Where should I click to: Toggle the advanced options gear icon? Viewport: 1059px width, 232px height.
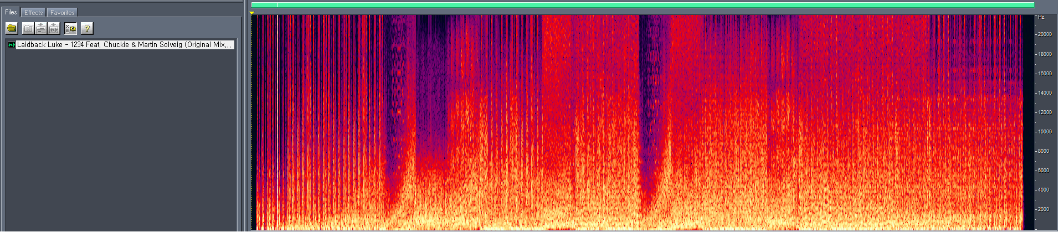point(70,28)
